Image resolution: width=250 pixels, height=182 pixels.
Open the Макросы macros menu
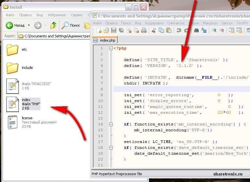210,23
